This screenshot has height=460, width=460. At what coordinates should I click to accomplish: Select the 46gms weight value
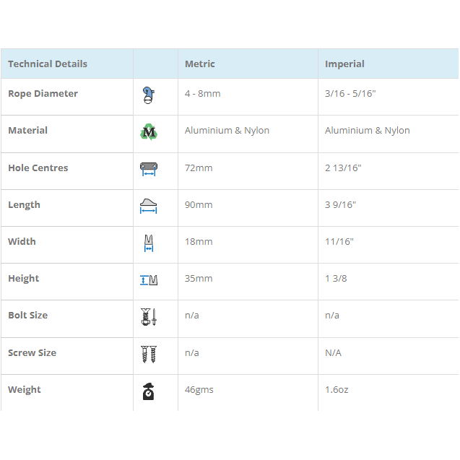pos(199,390)
